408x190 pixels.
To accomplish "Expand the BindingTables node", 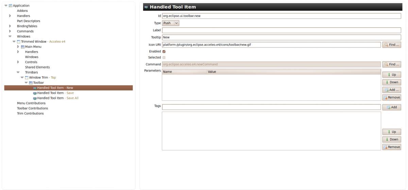I will (10, 26).
